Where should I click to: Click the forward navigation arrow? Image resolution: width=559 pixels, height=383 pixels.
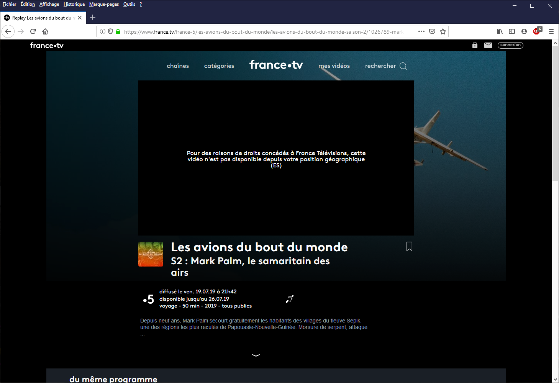tap(21, 31)
